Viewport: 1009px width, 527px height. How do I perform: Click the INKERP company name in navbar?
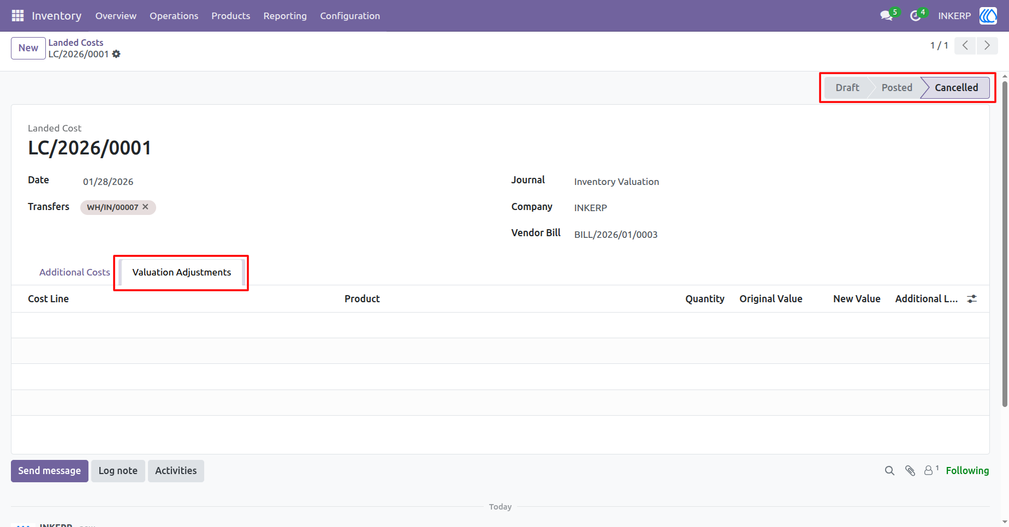954,16
